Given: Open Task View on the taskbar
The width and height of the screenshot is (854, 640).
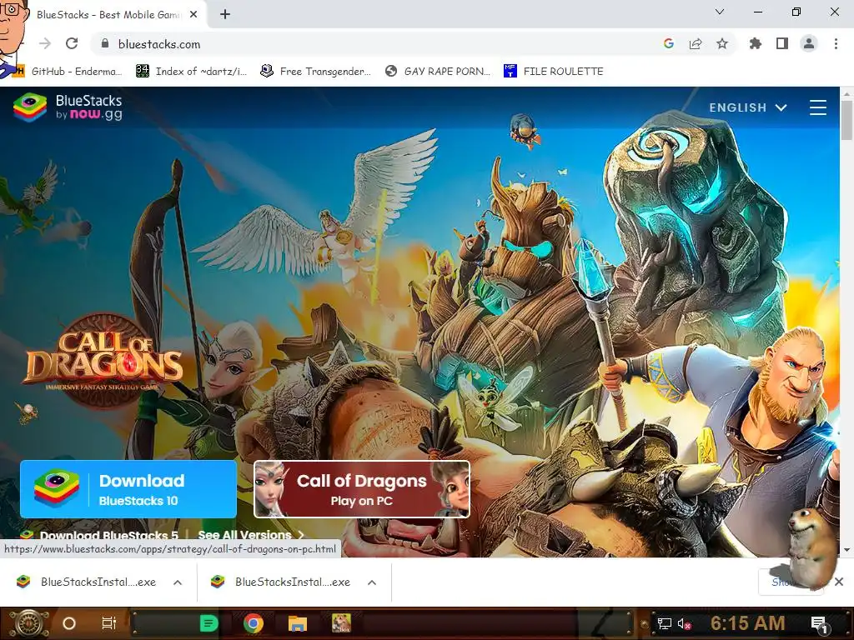Looking at the screenshot, I should tap(109, 623).
